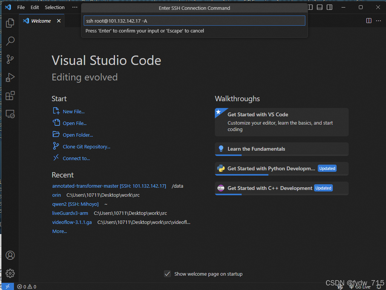Click the New File... link
This screenshot has width=386, height=290.
pyautogui.click(x=74, y=112)
